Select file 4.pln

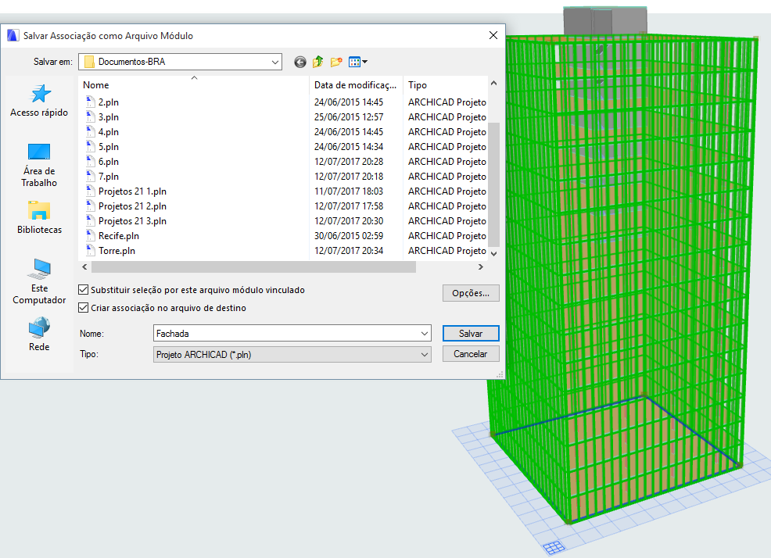click(109, 132)
